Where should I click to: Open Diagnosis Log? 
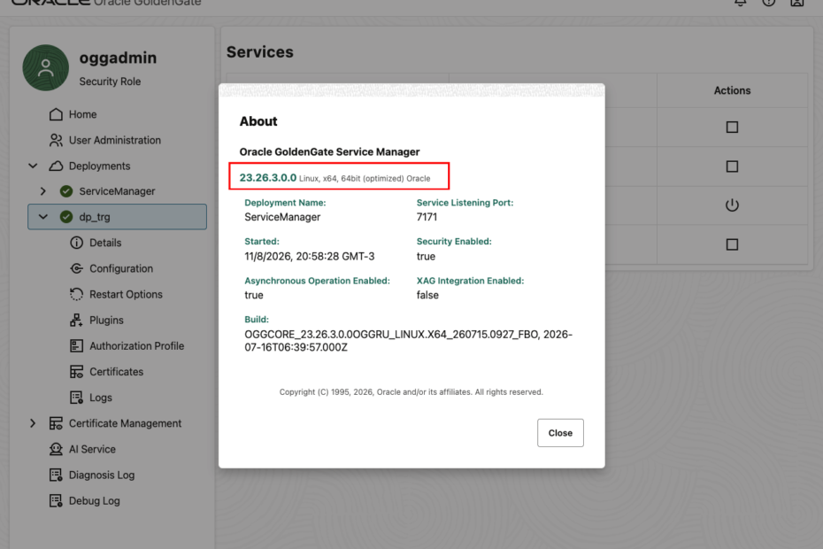coord(102,475)
